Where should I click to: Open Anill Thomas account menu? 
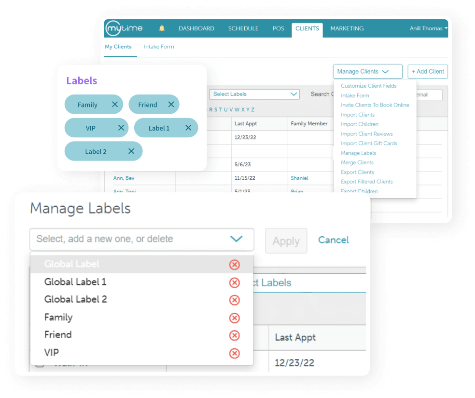tap(428, 28)
